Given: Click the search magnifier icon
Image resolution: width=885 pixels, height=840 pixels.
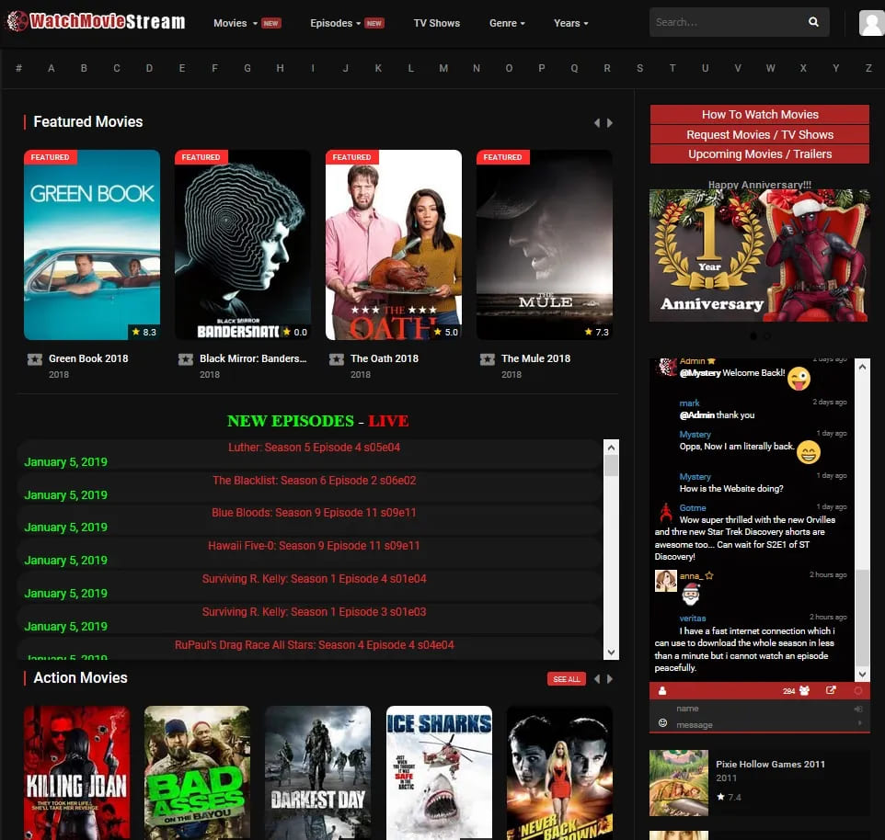Looking at the screenshot, I should click(x=813, y=21).
